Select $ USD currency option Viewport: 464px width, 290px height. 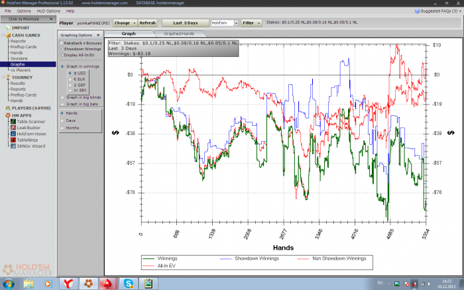(70, 73)
